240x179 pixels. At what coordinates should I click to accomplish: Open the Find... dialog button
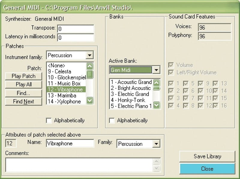pos(24,93)
